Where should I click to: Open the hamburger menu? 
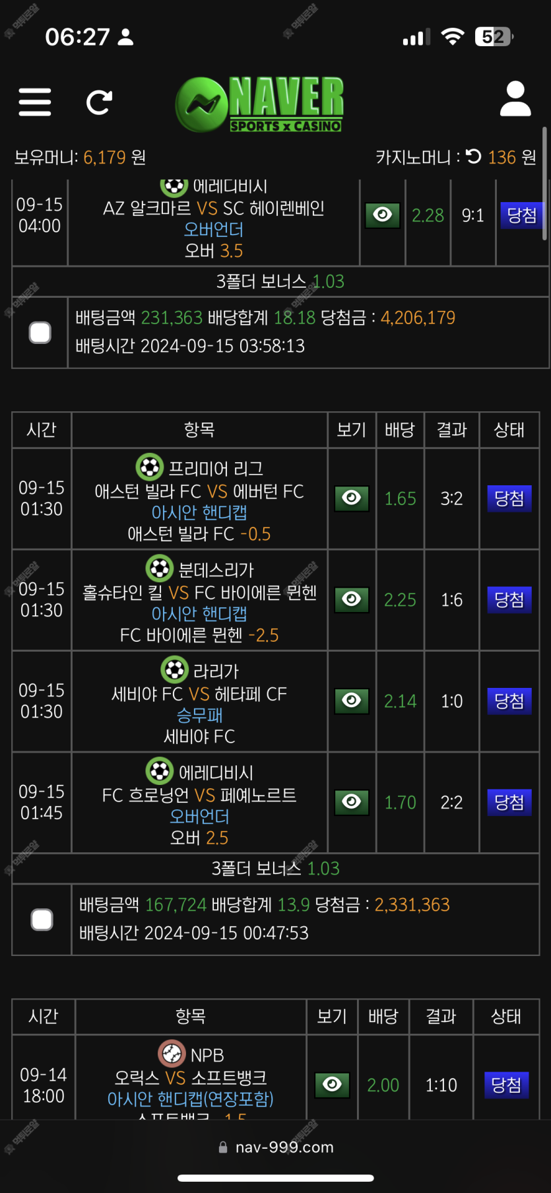tap(35, 102)
